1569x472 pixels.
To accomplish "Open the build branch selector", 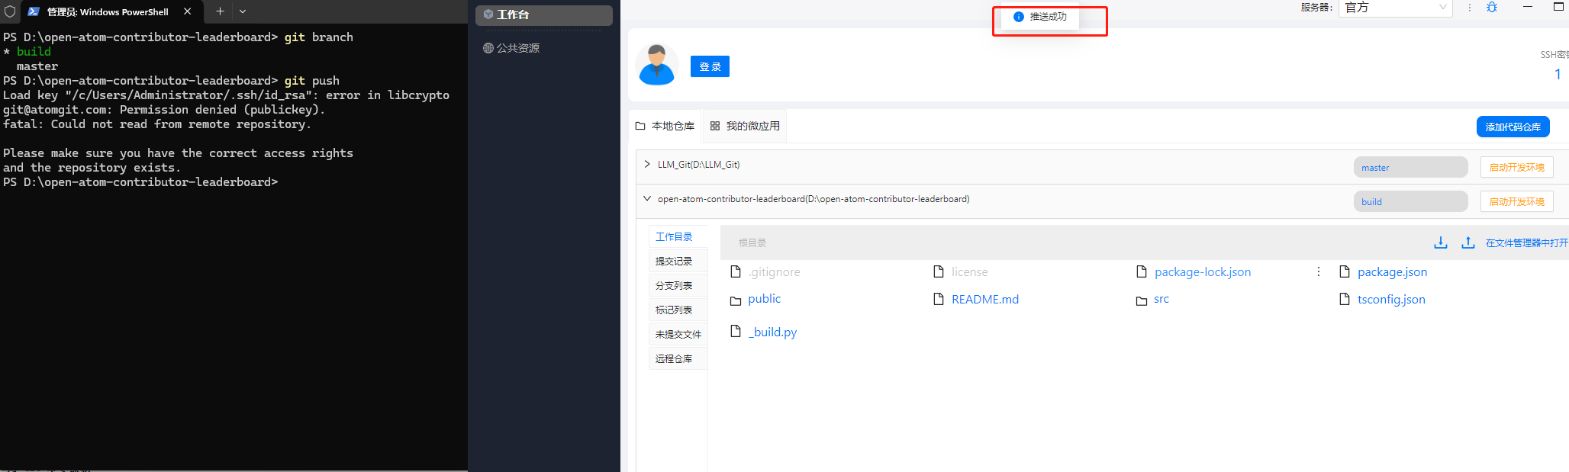I will 1410,201.
